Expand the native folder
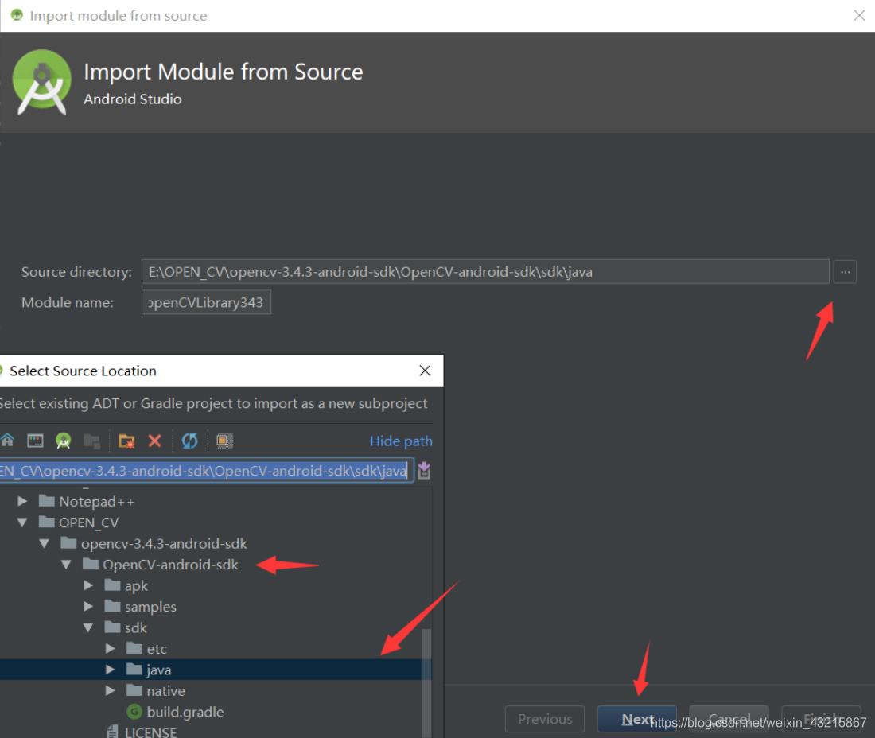 110,690
